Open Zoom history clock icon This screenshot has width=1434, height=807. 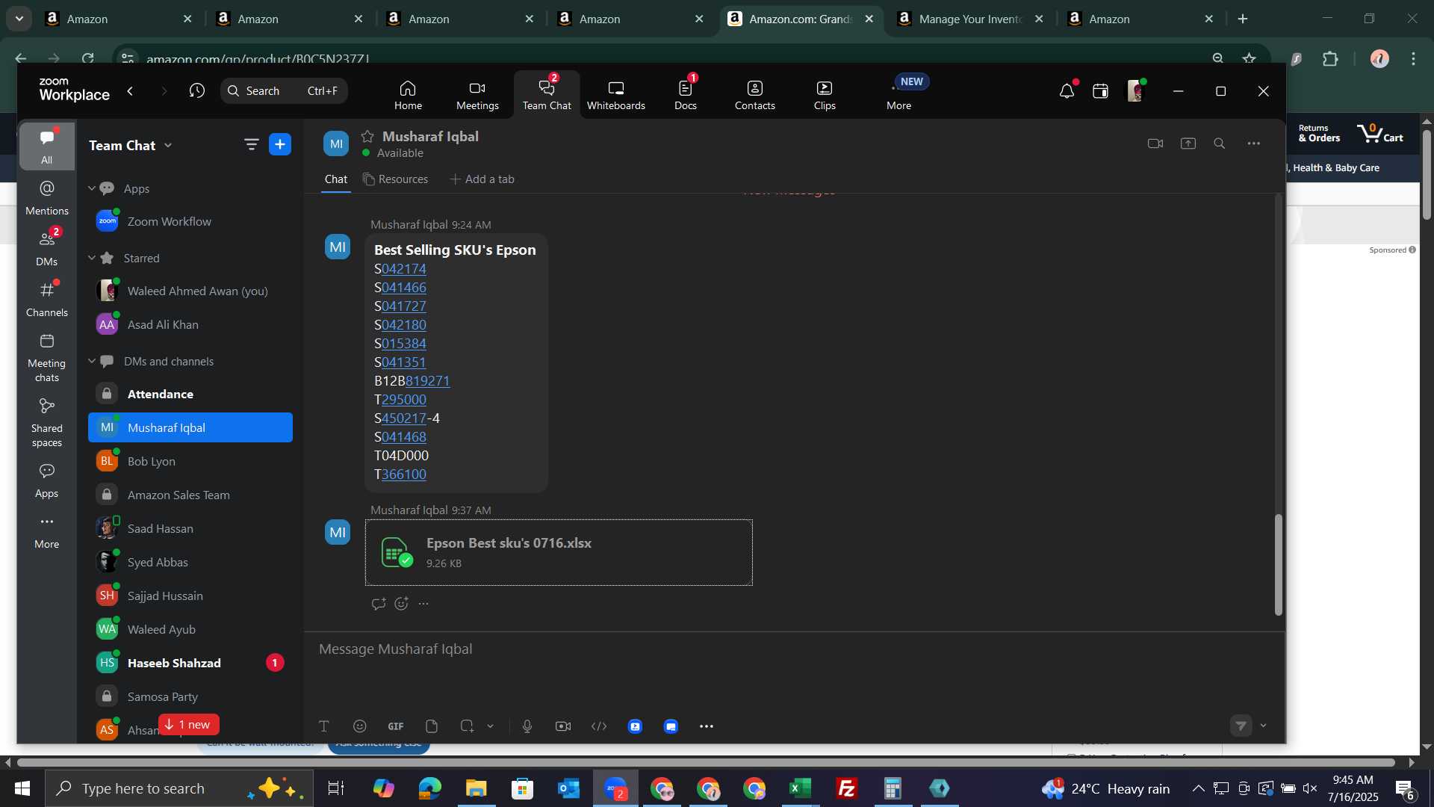(x=196, y=90)
